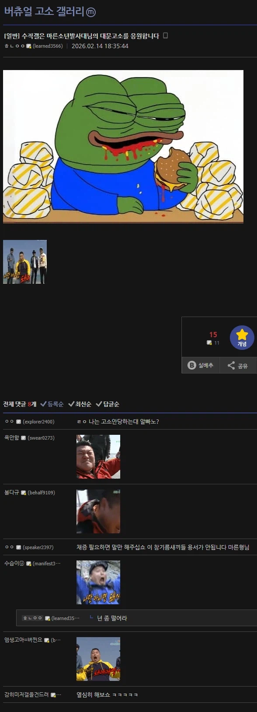257x712 pixels.
Task: Select 등록순 comment sort order
Action: (52, 404)
